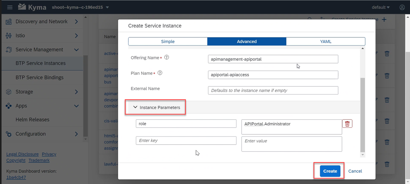The height and width of the screenshot is (184, 410).
Task: Open BTP Service Bindings
Action: point(42,77)
